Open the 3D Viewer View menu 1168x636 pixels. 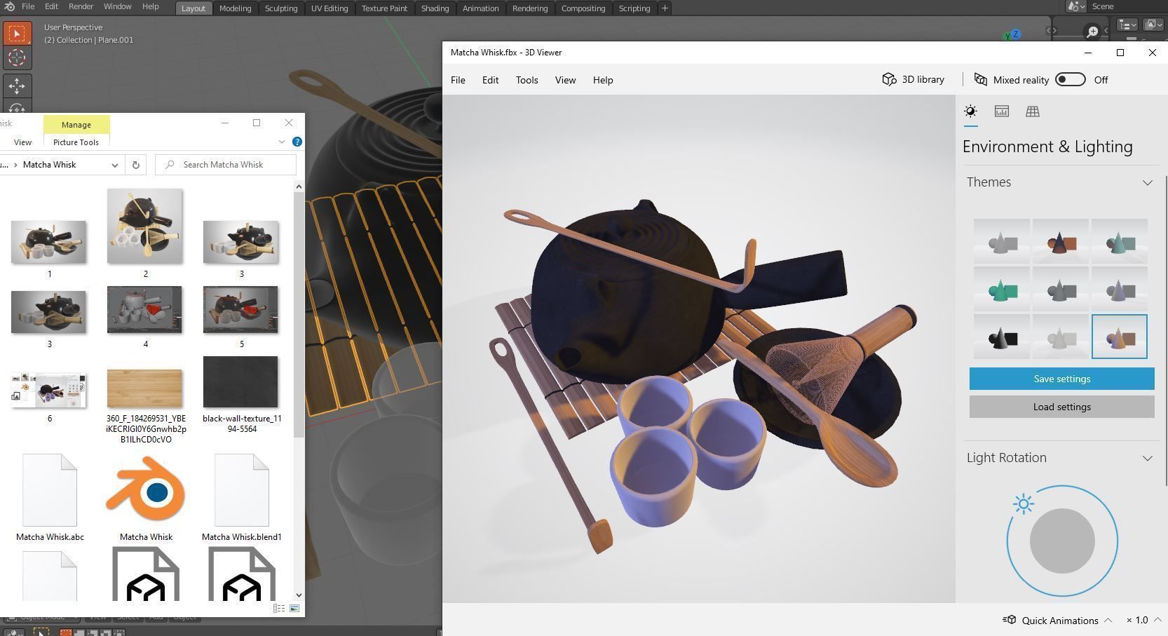coord(565,80)
